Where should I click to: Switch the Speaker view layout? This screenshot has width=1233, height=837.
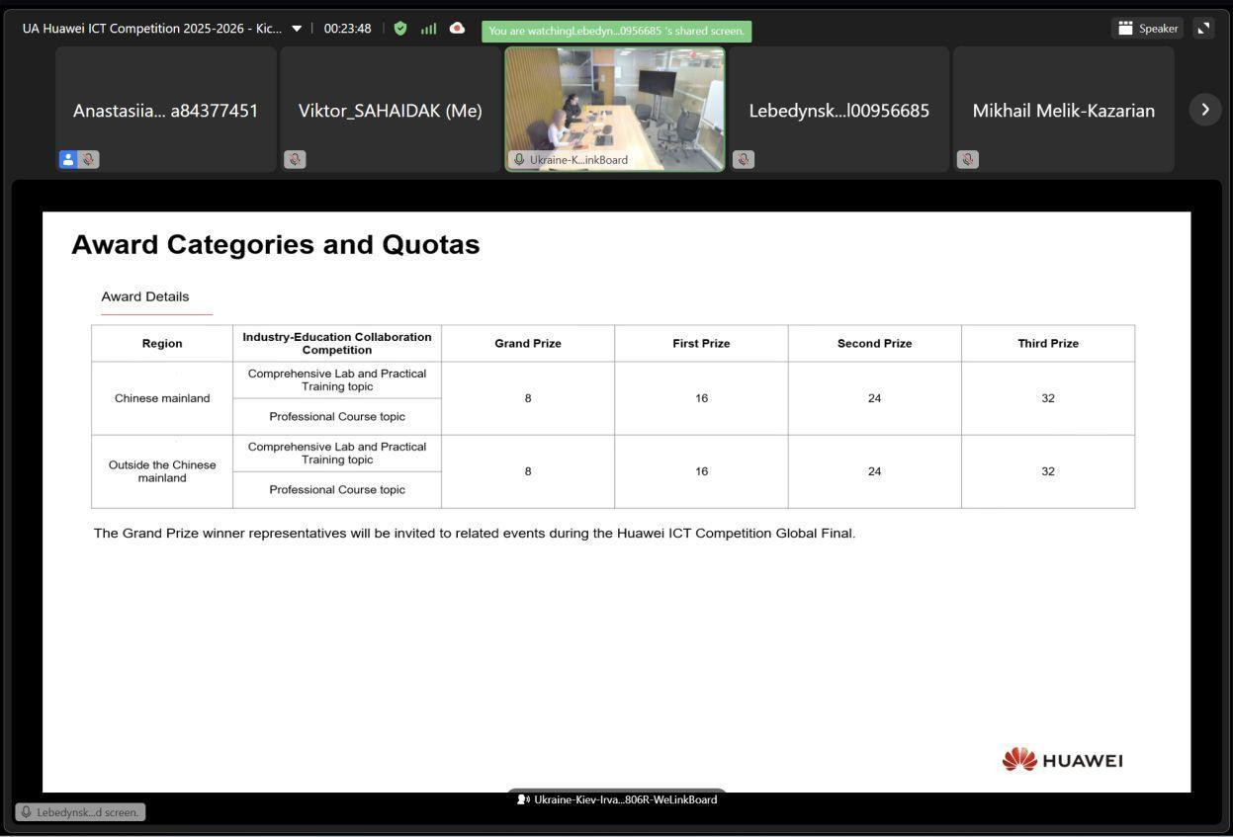pos(1147,29)
